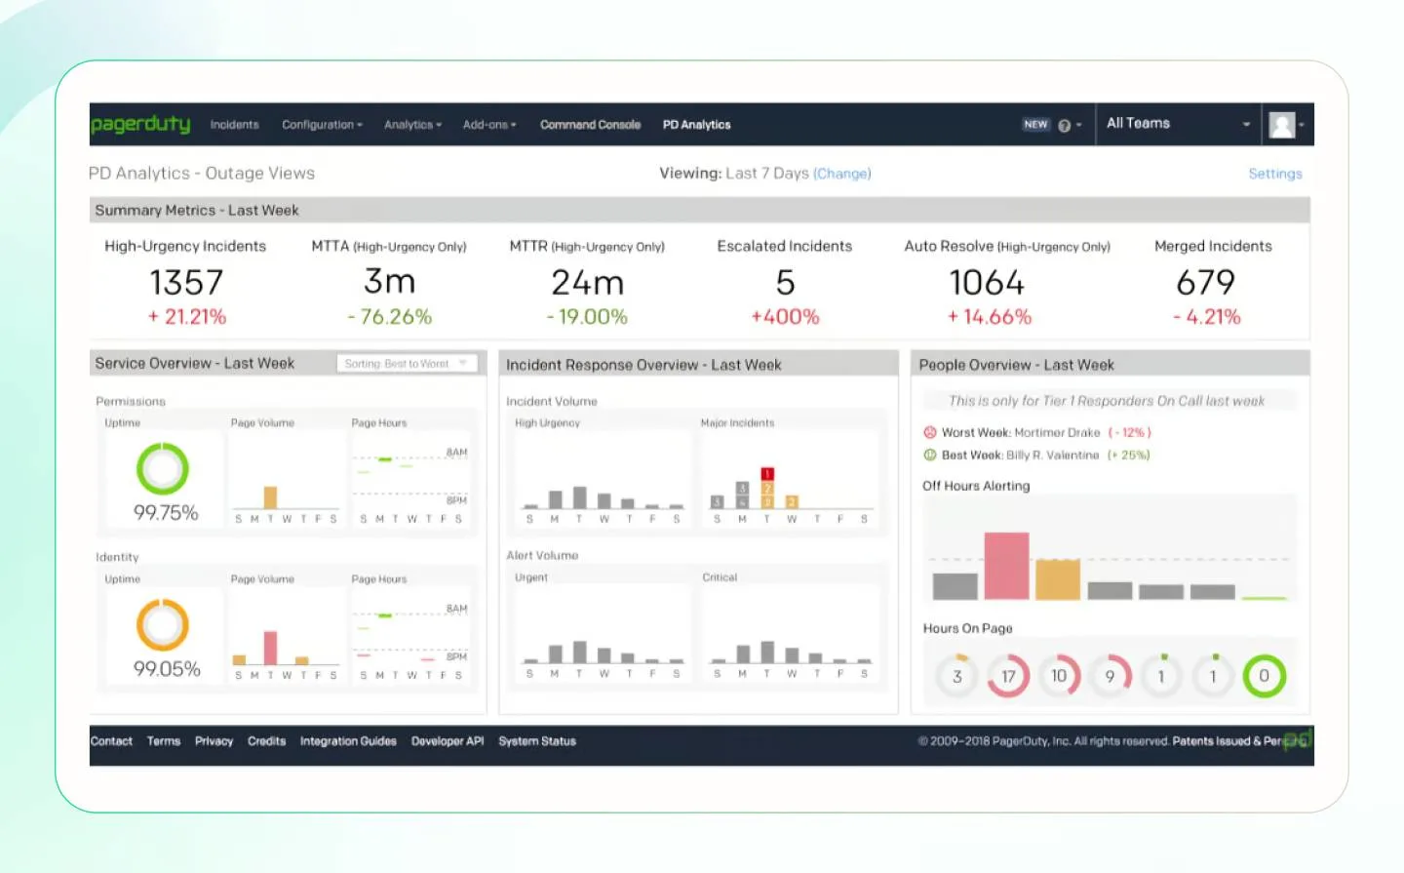Open the All Teams selector

coord(1177,124)
